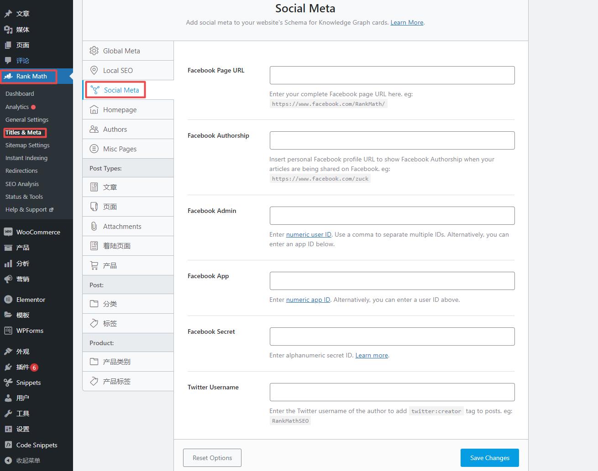The image size is (598, 471).
Task: Click the 营销 megaphone icon
Action: (x=8, y=279)
